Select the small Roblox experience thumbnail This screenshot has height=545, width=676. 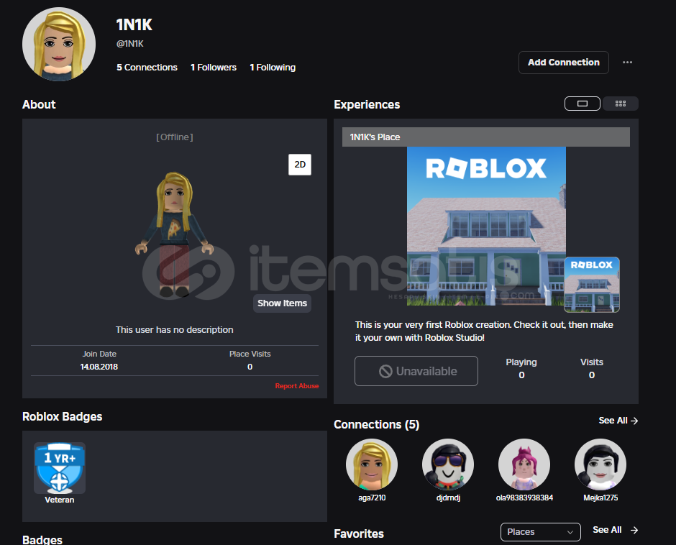coord(592,285)
